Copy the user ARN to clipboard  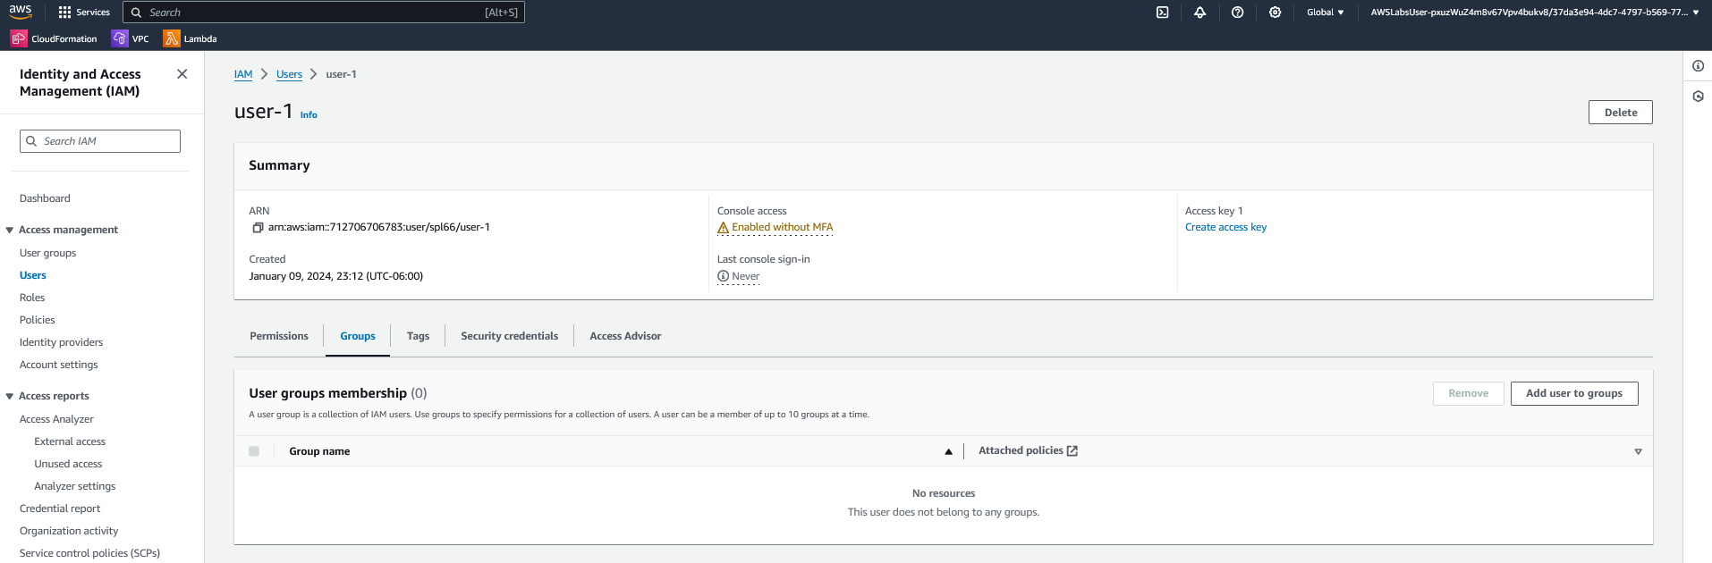pos(258,228)
